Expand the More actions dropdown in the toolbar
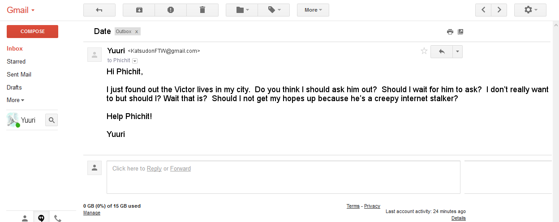559x222 pixels. click(313, 10)
